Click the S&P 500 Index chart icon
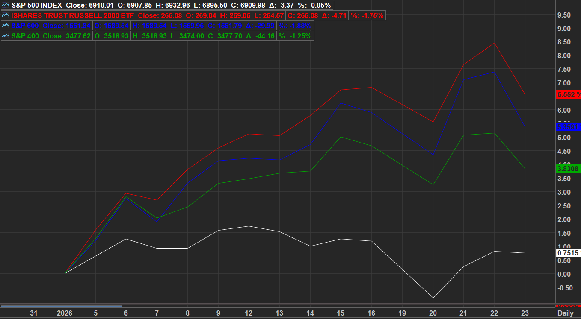Image resolution: width=581 pixels, height=319 pixels. pos(5,6)
